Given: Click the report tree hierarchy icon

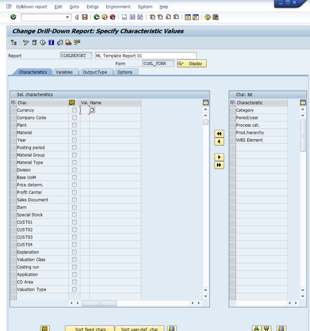Looking at the screenshot, I should click(14, 43).
